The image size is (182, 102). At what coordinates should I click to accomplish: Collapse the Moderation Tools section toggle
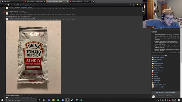[x=166, y=55]
